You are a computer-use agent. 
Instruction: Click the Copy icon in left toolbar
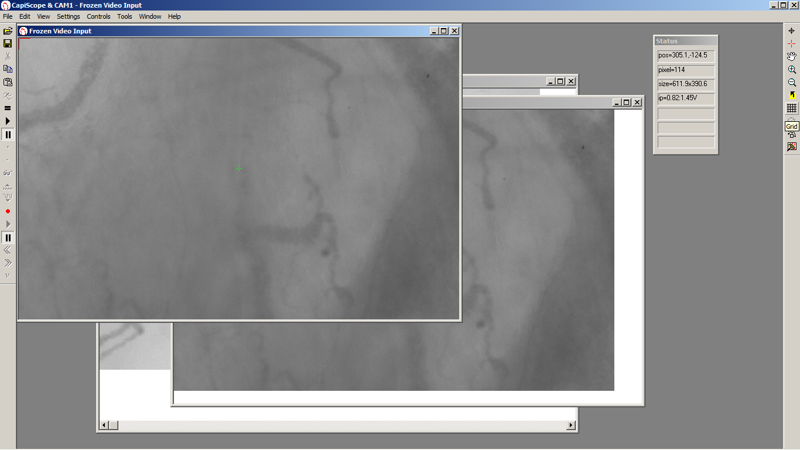(x=8, y=69)
